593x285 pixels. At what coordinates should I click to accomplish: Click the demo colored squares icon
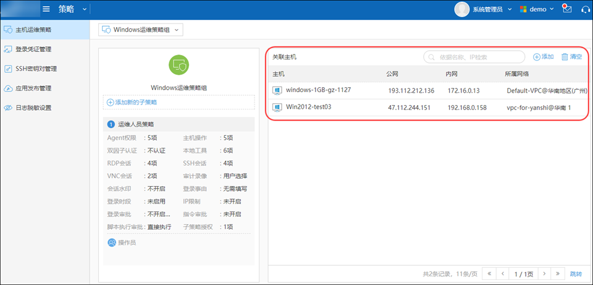click(523, 9)
